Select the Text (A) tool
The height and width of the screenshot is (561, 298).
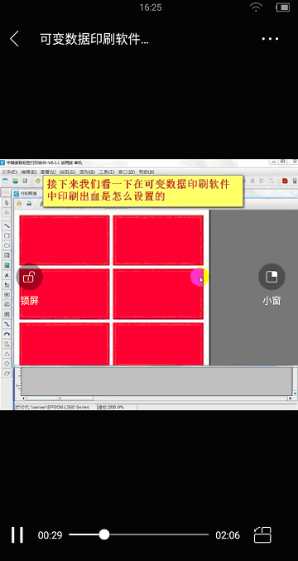[7, 275]
